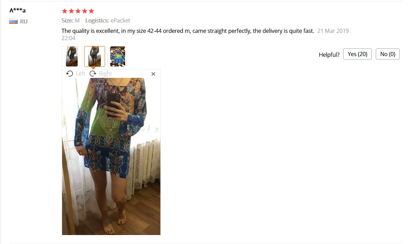This screenshot has height=244, width=408.
Task: Click the orange pointer under selected thumbnail
Action: [93, 68]
